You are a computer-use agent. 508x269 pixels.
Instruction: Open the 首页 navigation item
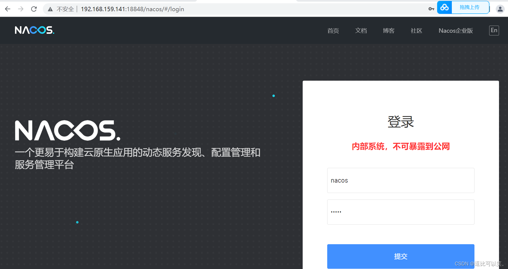coord(333,31)
